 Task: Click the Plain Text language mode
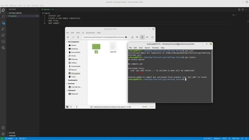tap(236, 138)
